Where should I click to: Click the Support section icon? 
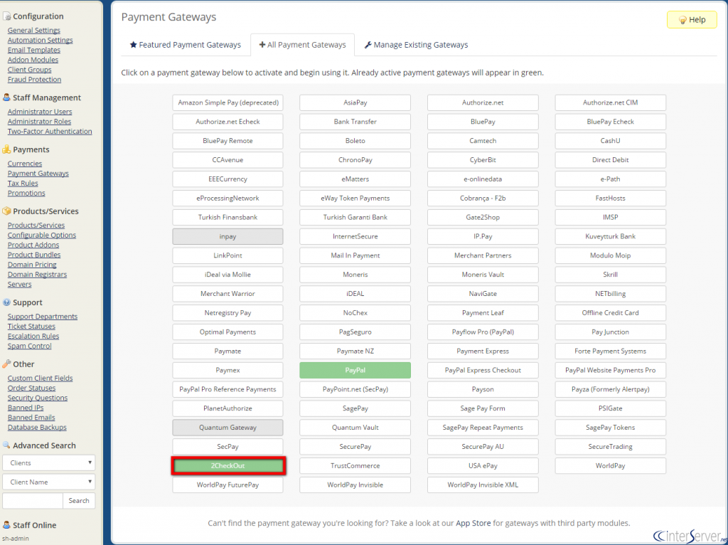pyautogui.click(x=6, y=302)
